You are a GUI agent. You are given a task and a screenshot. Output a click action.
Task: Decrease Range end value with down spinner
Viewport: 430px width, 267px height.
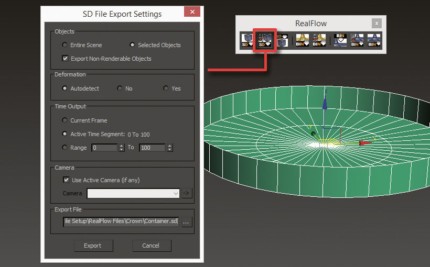170,150
